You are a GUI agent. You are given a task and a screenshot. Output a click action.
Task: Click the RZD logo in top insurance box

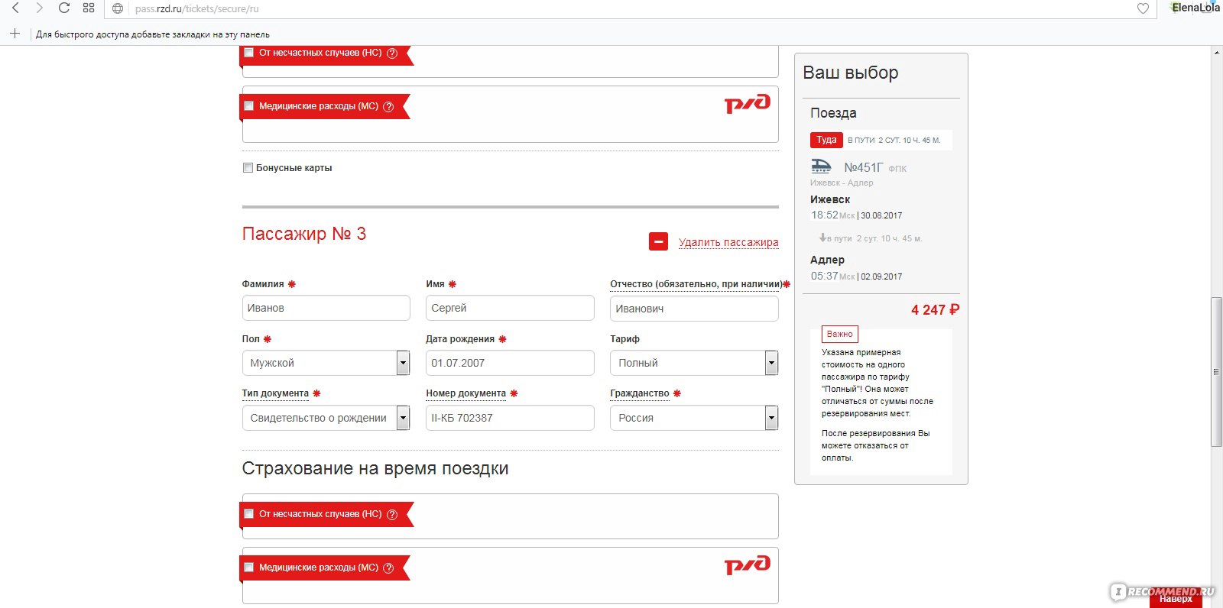pyautogui.click(x=748, y=104)
